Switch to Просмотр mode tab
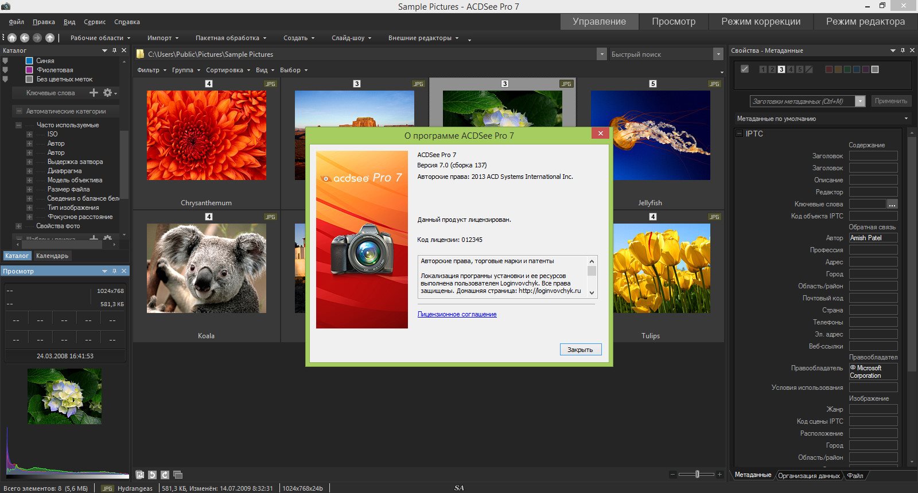Image resolution: width=918 pixels, height=493 pixels. (x=674, y=21)
